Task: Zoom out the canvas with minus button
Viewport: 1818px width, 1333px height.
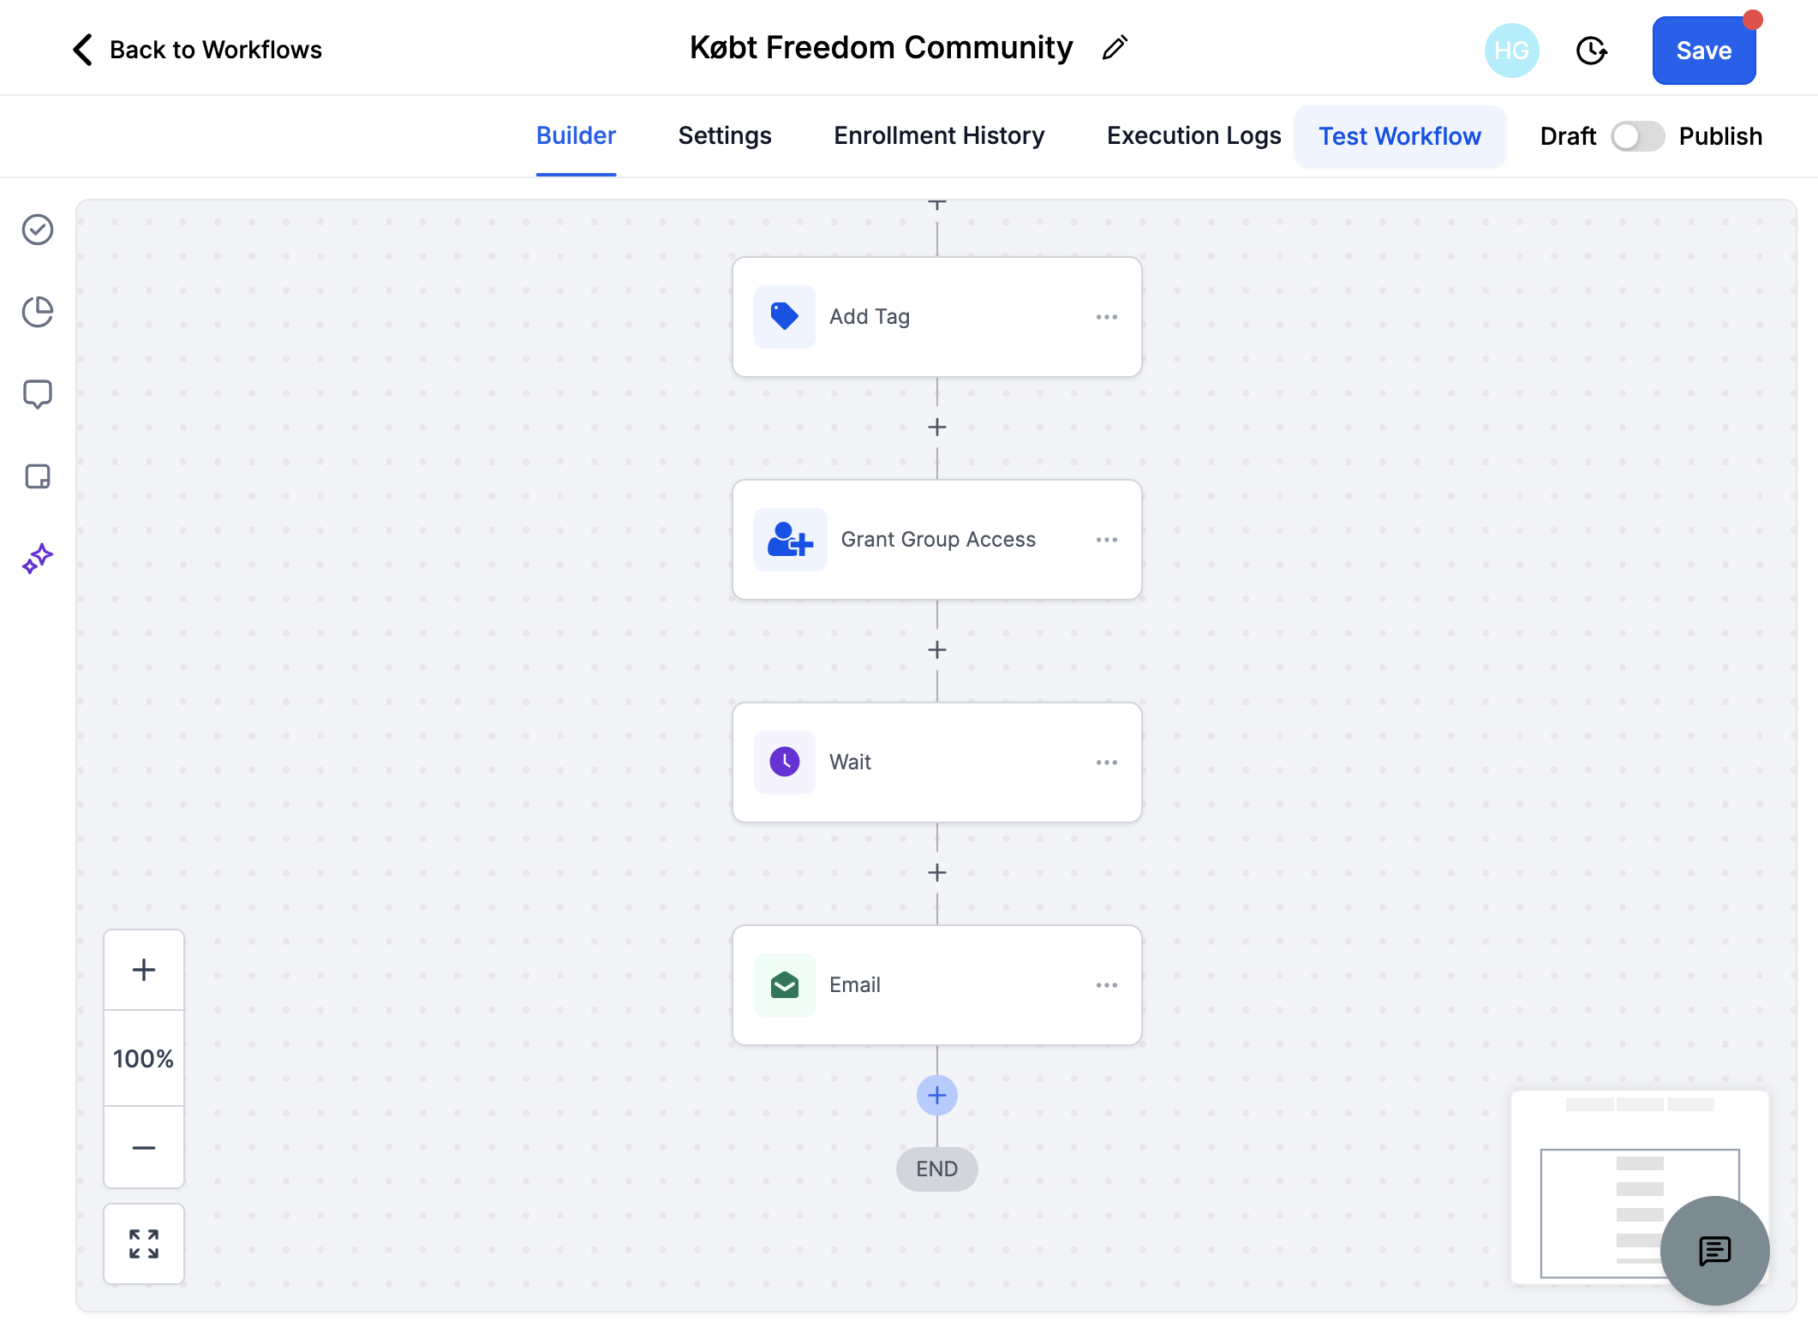Action: pos(144,1147)
